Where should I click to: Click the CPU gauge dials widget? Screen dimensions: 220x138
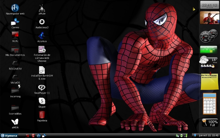pyautogui.click(x=209, y=36)
